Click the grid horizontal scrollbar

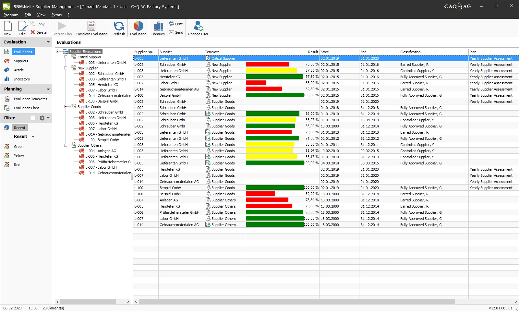297,302
